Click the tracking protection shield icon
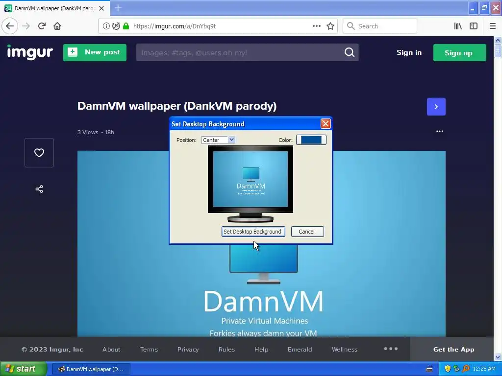The height and width of the screenshot is (376, 502). pos(116,26)
